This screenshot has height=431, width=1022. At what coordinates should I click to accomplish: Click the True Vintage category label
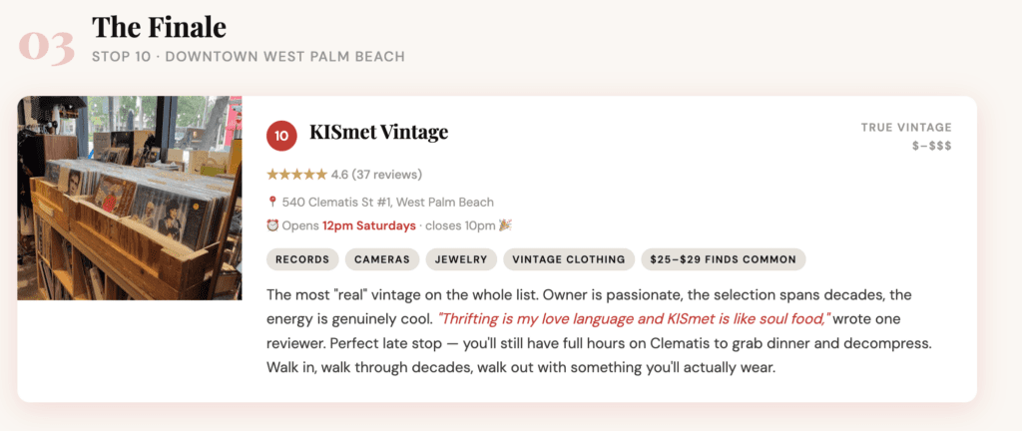click(x=906, y=128)
